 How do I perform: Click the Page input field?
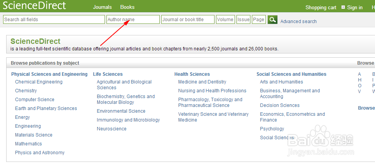(x=259, y=20)
